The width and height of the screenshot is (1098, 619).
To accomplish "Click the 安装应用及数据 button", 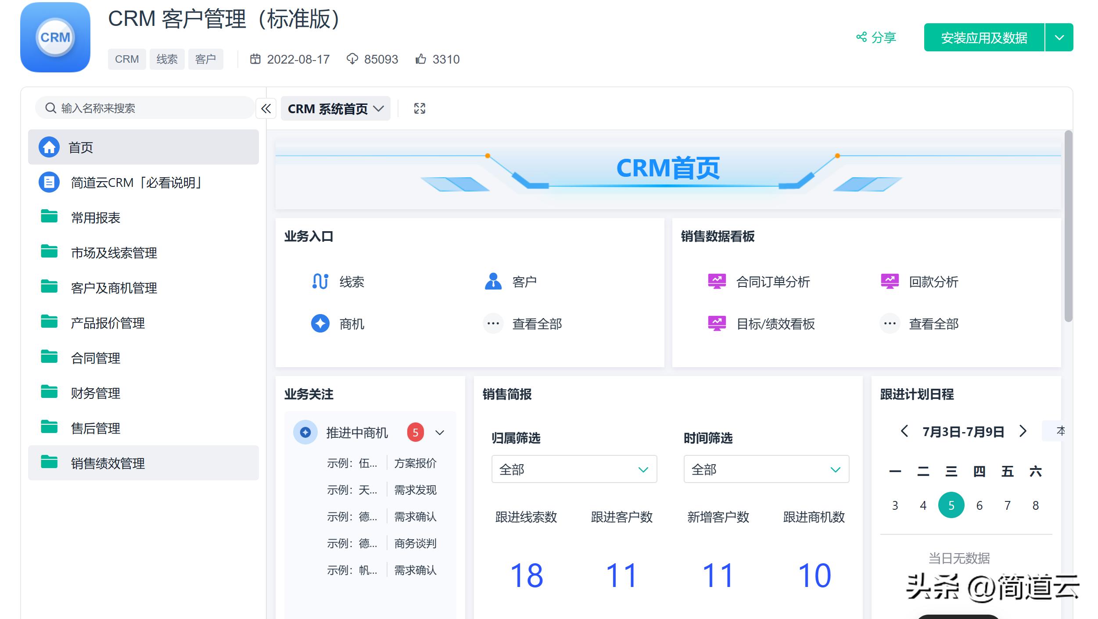I will coord(984,37).
